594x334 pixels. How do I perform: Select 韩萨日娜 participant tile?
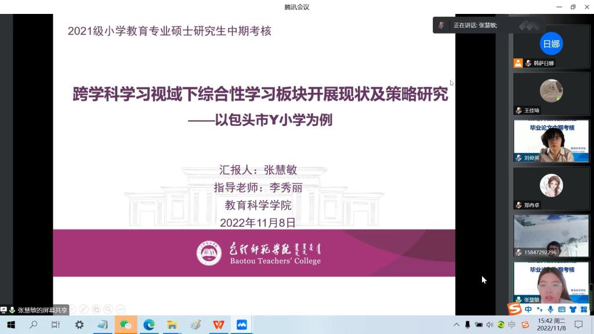click(x=551, y=47)
